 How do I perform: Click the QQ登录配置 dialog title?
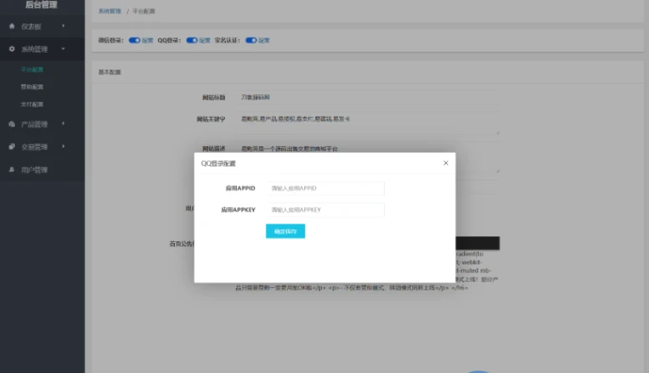218,164
